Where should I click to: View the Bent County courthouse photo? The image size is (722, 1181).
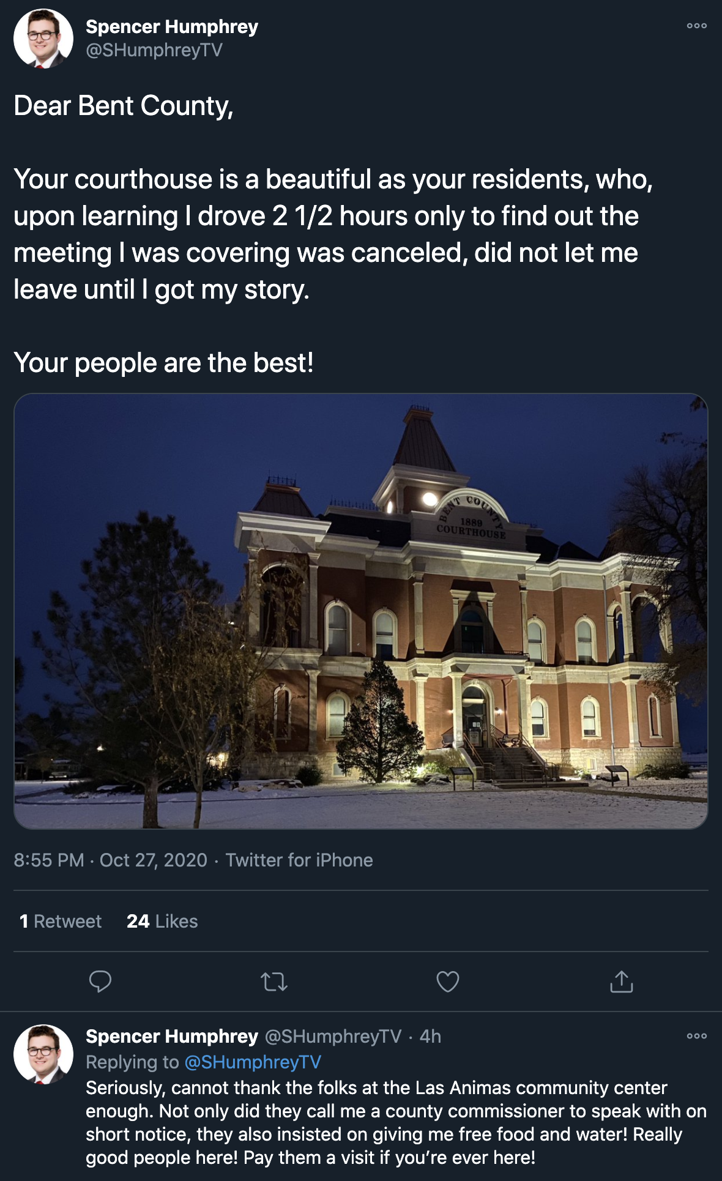[361, 611]
